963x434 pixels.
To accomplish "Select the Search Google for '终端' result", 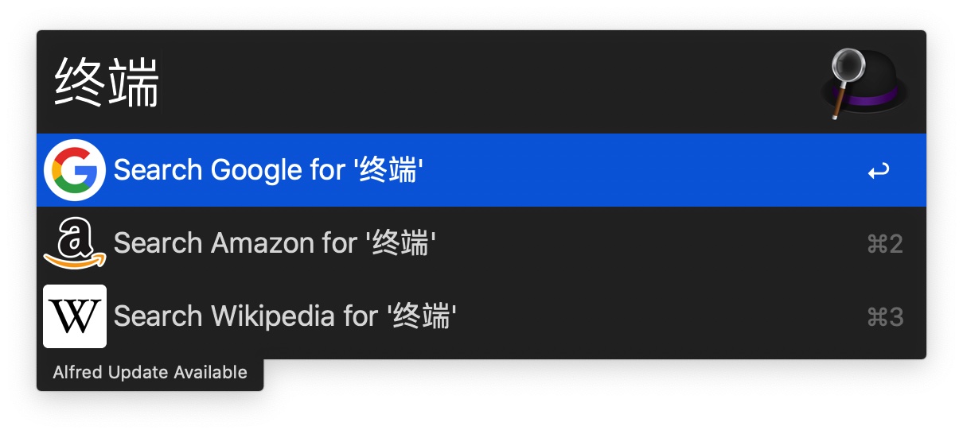I will click(x=481, y=170).
